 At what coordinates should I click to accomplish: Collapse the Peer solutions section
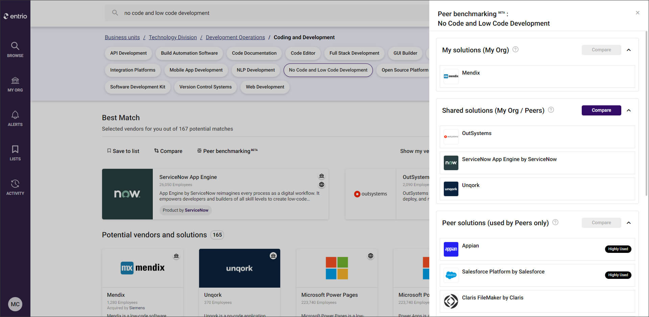pos(629,223)
